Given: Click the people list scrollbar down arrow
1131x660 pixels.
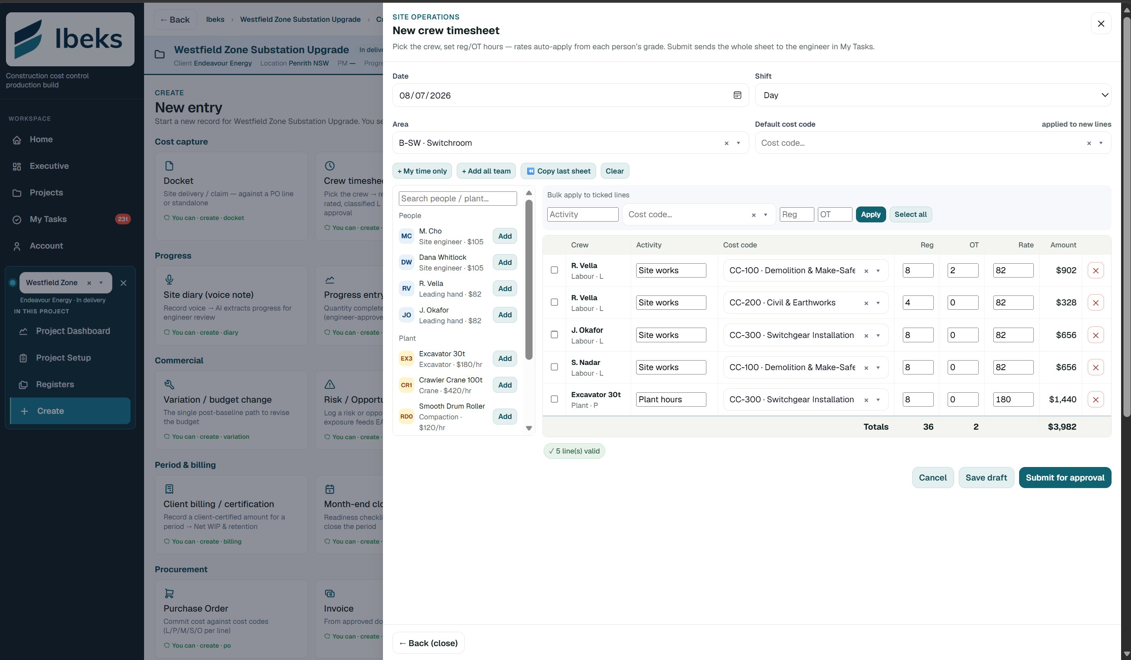Looking at the screenshot, I should click(529, 428).
